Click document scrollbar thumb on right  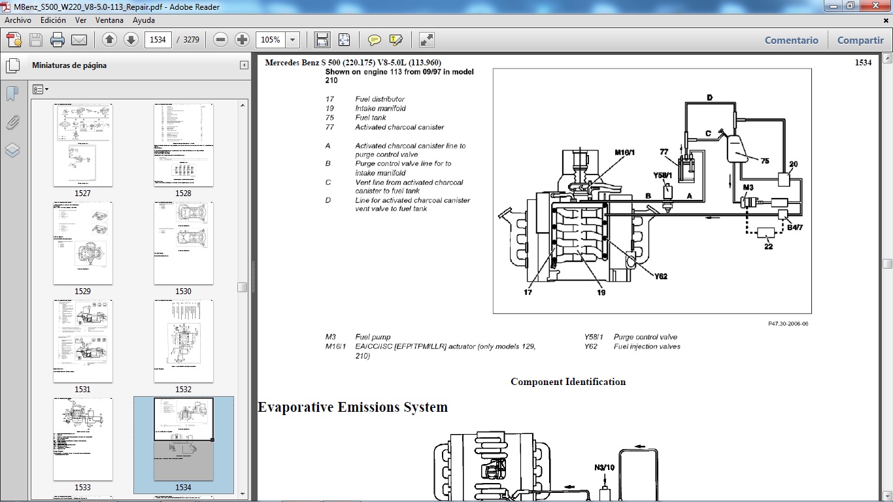(887, 264)
